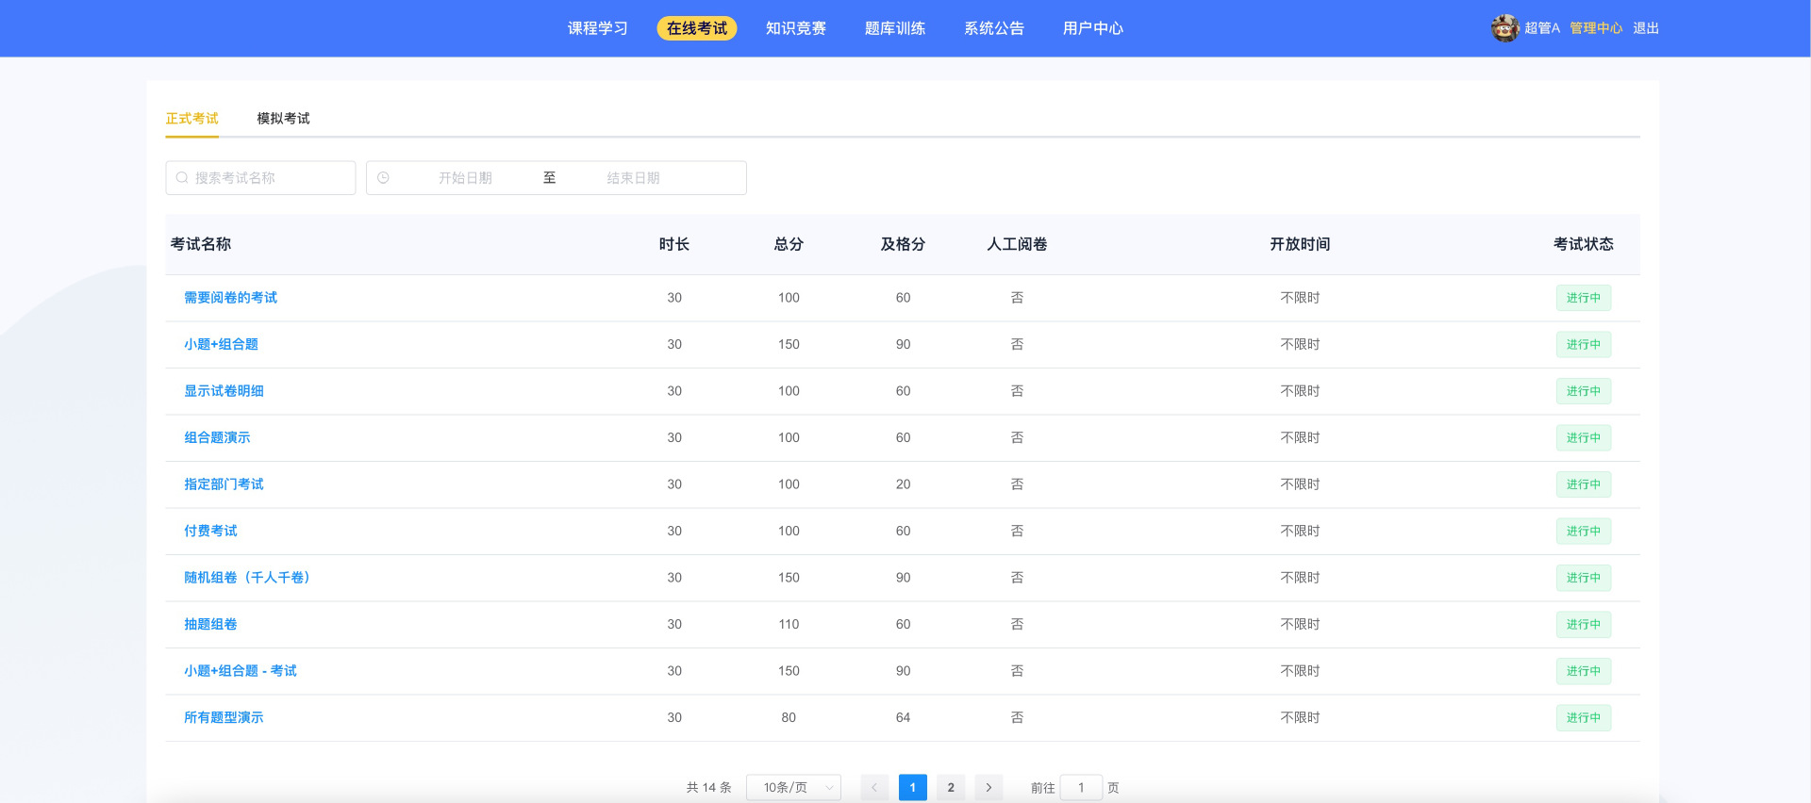Click 共 14 条 total count text
Viewport: 1811px width, 803px height.
pyautogui.click(x=708, y=787)
